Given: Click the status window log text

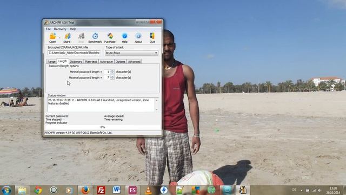Looking at the screenshot, I should tap(98, 102).
